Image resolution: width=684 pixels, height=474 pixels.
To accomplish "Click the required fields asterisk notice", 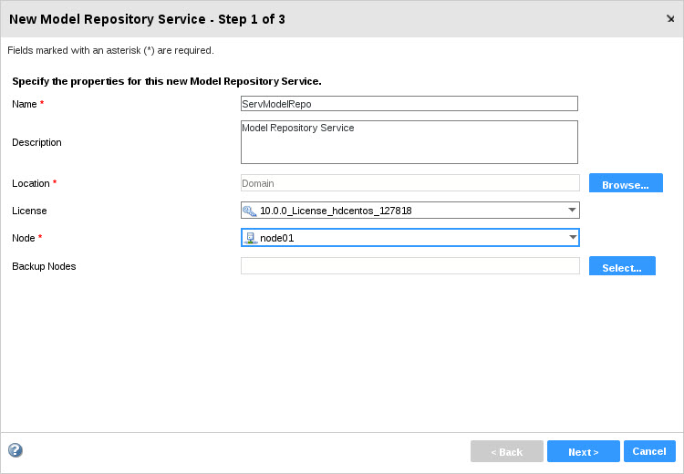I will point(110,50).
